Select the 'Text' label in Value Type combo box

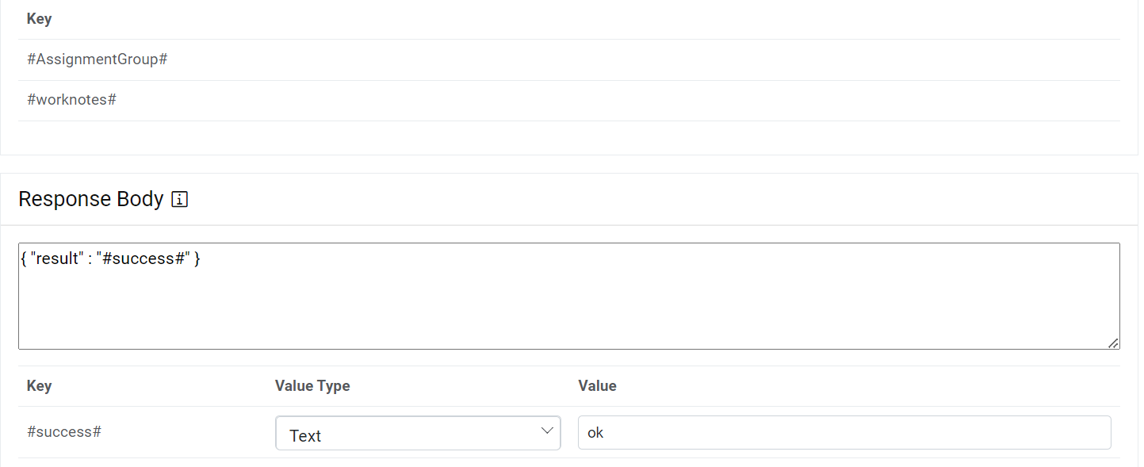[306, 435]
